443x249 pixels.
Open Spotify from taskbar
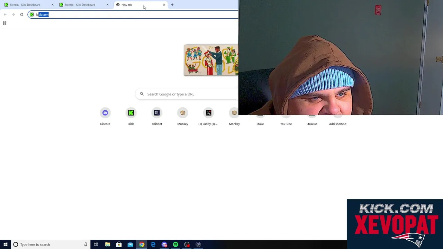coord(175,245)
